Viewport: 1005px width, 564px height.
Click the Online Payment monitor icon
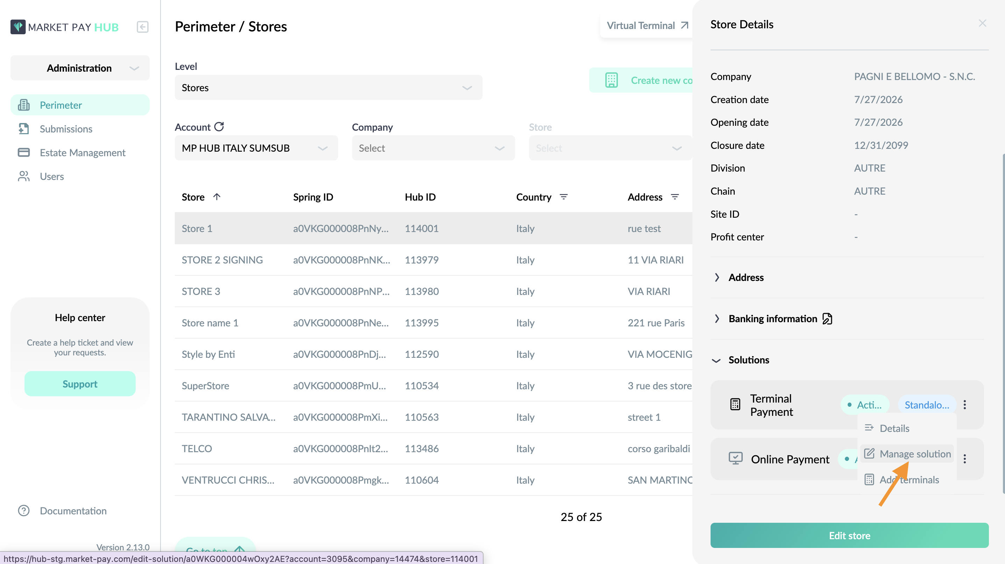point(735,458)
